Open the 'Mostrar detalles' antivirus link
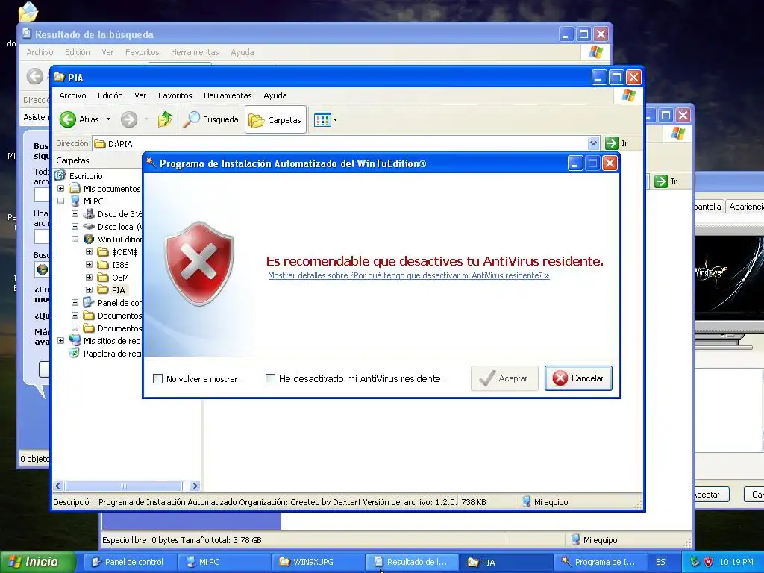This screenshot has width=764, height=573. [x=408, y=275]
